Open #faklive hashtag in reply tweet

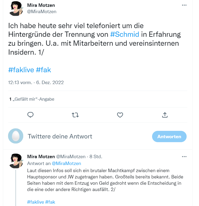(x=35, y=202)
